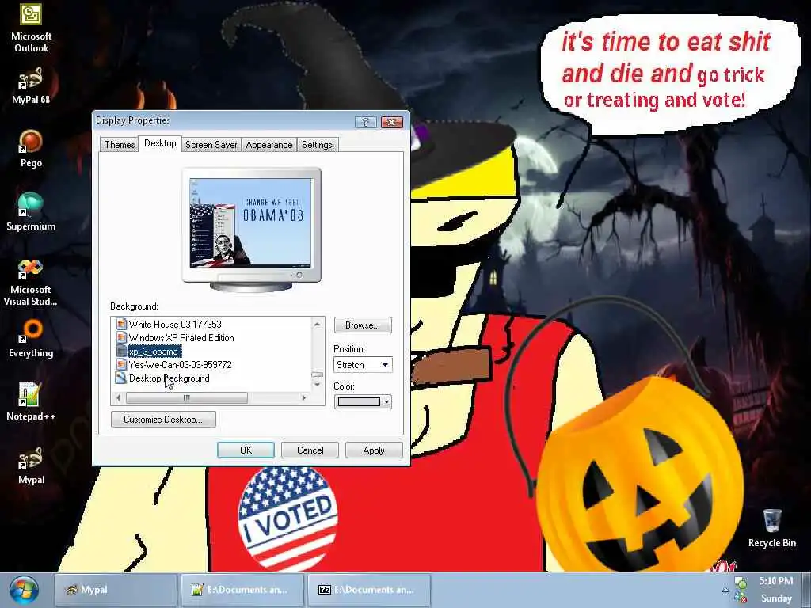Open the Microsoft Outlook desktop icon
811x608 pixels.
(31, 27)
